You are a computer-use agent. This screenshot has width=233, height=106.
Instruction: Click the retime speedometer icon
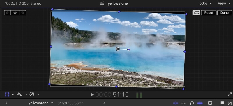pos(32,94)
